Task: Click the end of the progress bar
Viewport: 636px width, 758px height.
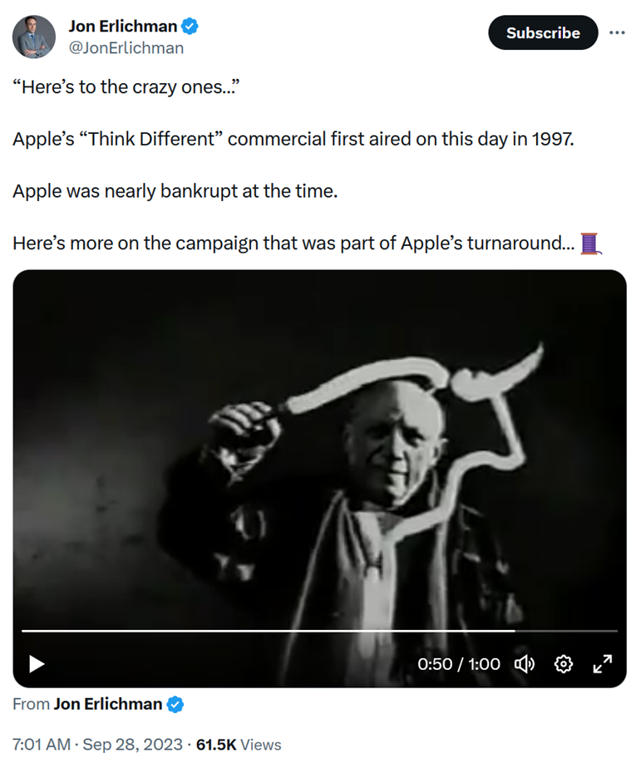Action: (615, 631)
